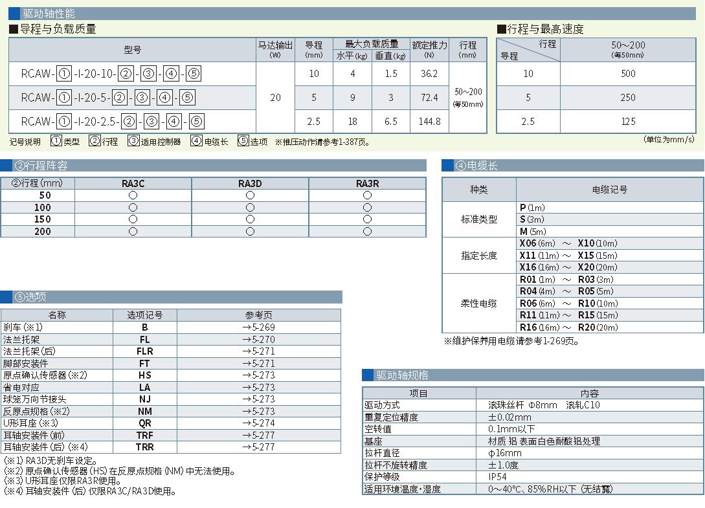Select the RA3C column header

point(133,183)
